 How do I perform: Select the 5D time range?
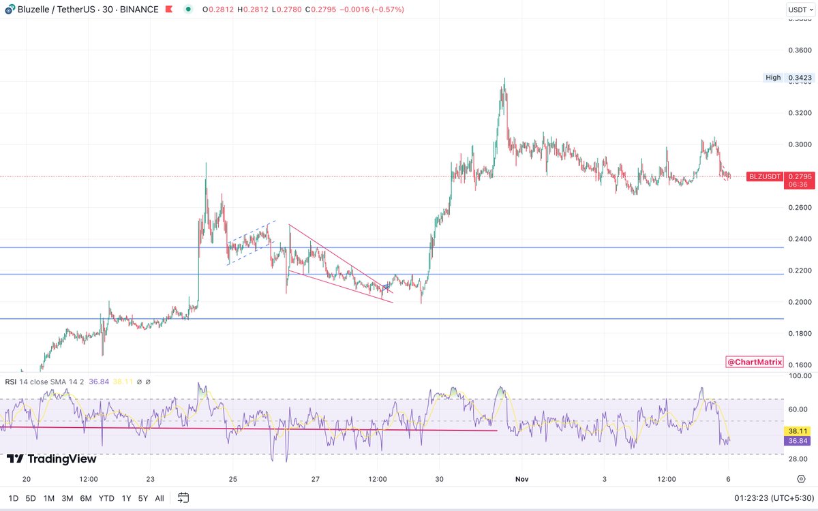(31, 498)
